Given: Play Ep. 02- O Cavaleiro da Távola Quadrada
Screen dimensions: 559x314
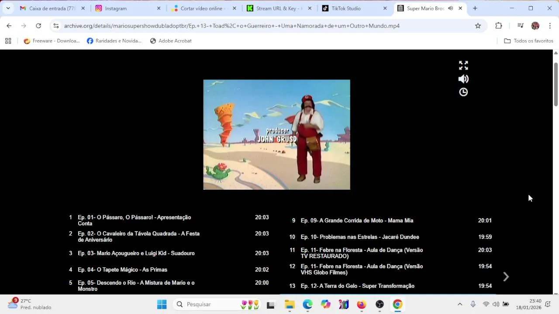Looking at the screenshot, I should click(x=169, y=237).
